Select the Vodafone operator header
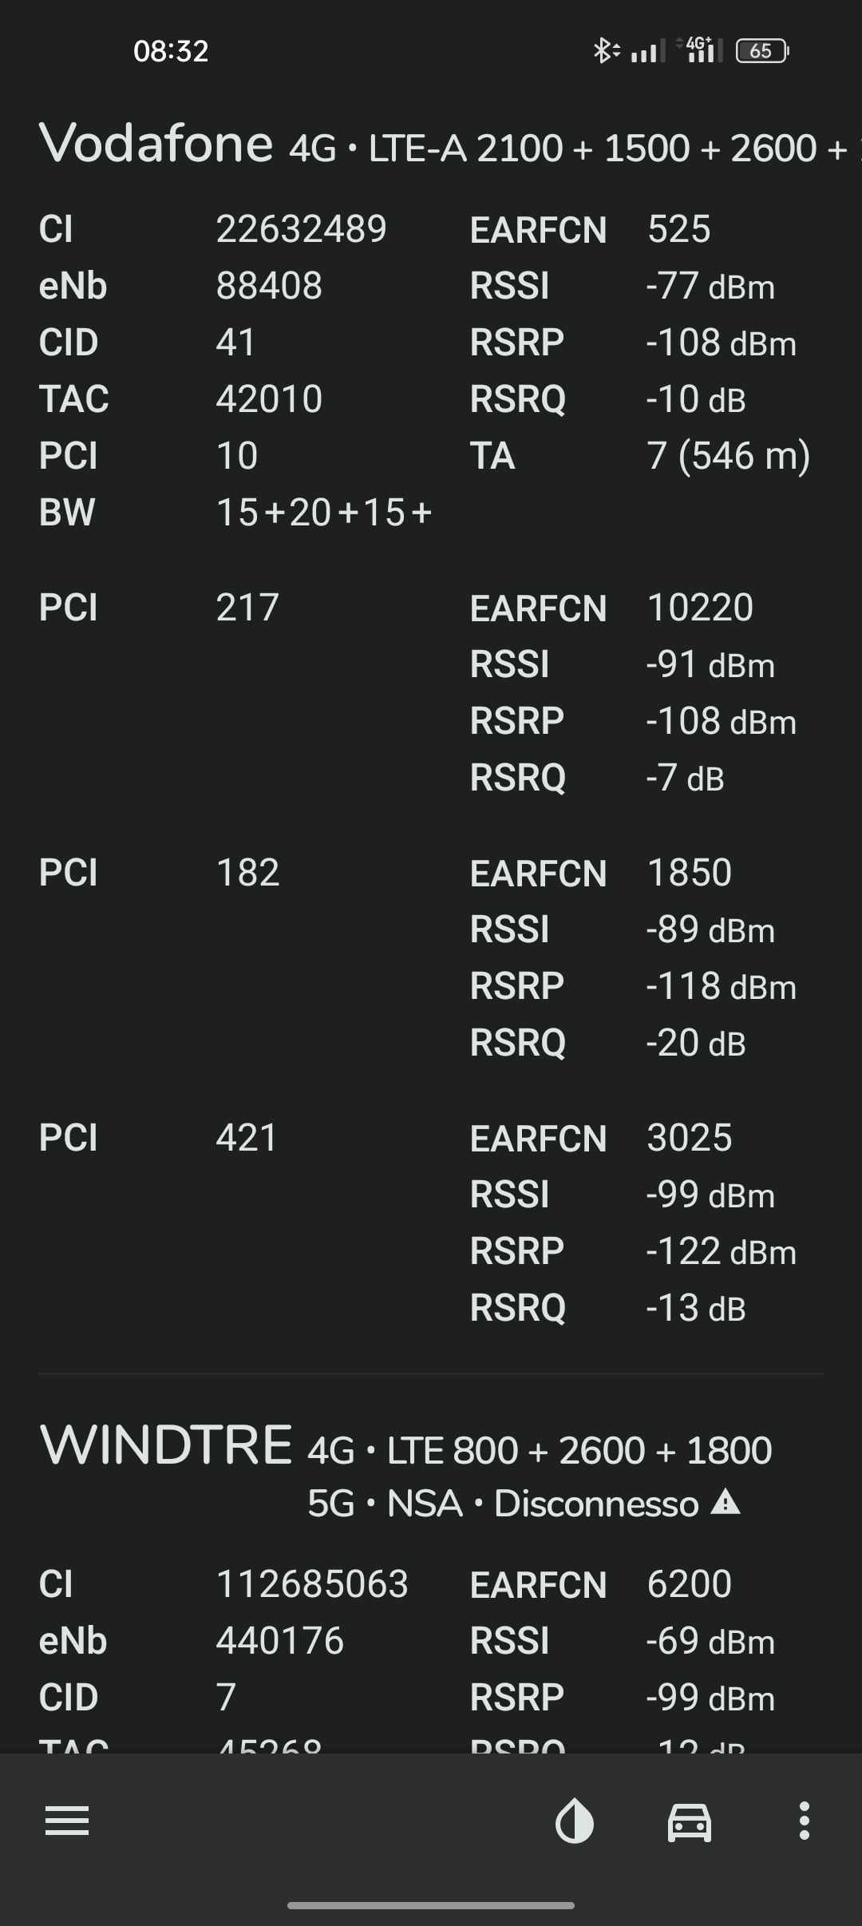 pyautogui.click(x=156, y=144)
